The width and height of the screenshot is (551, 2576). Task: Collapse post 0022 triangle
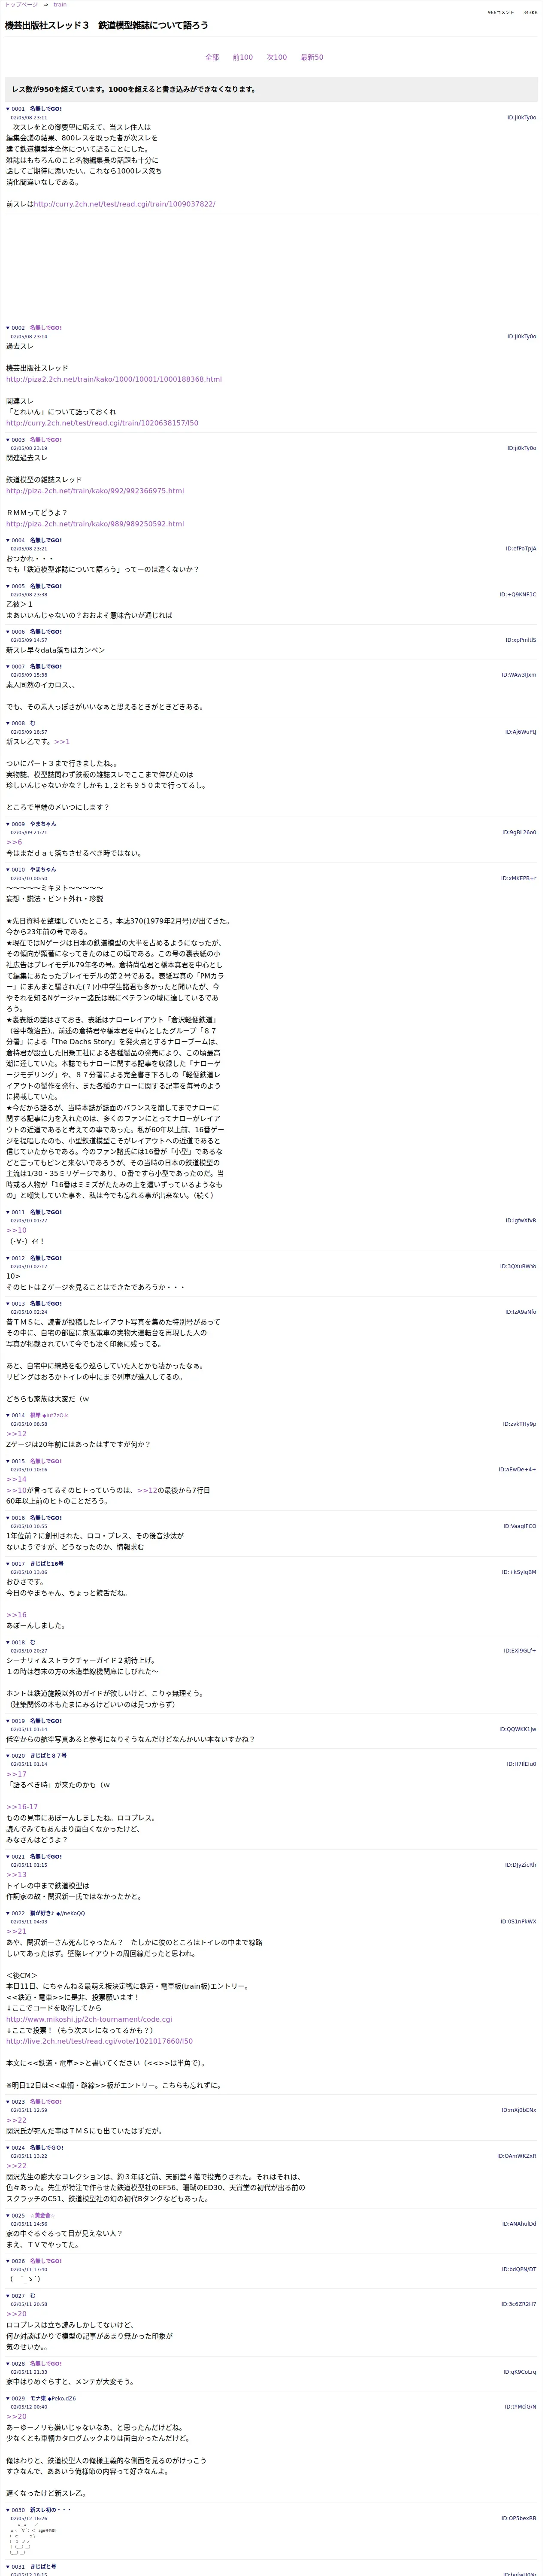click(8, 1913)
